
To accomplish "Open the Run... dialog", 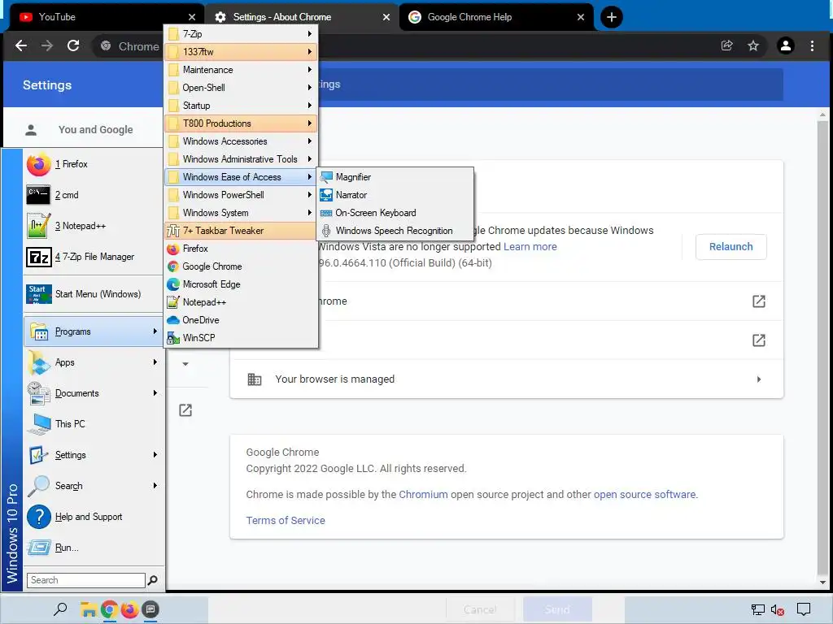I will pos(94,548).
